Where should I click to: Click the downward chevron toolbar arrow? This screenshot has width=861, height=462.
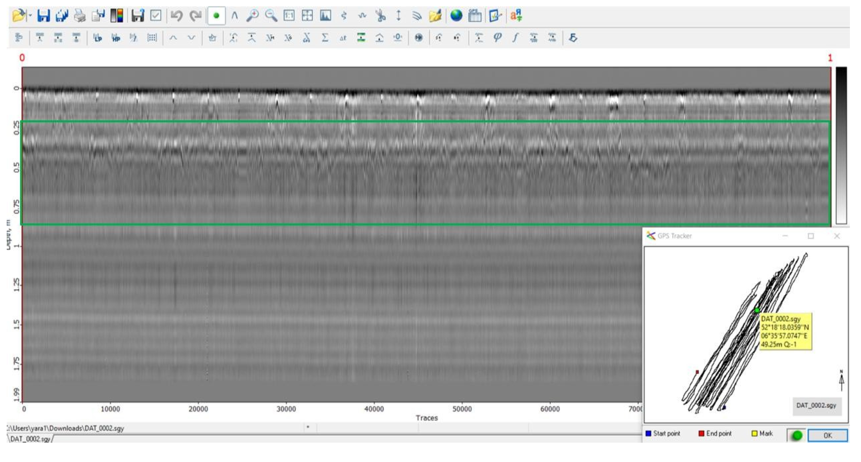(191, 38)
